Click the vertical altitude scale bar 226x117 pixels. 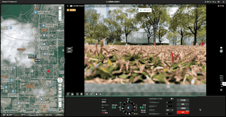[137, 107]
